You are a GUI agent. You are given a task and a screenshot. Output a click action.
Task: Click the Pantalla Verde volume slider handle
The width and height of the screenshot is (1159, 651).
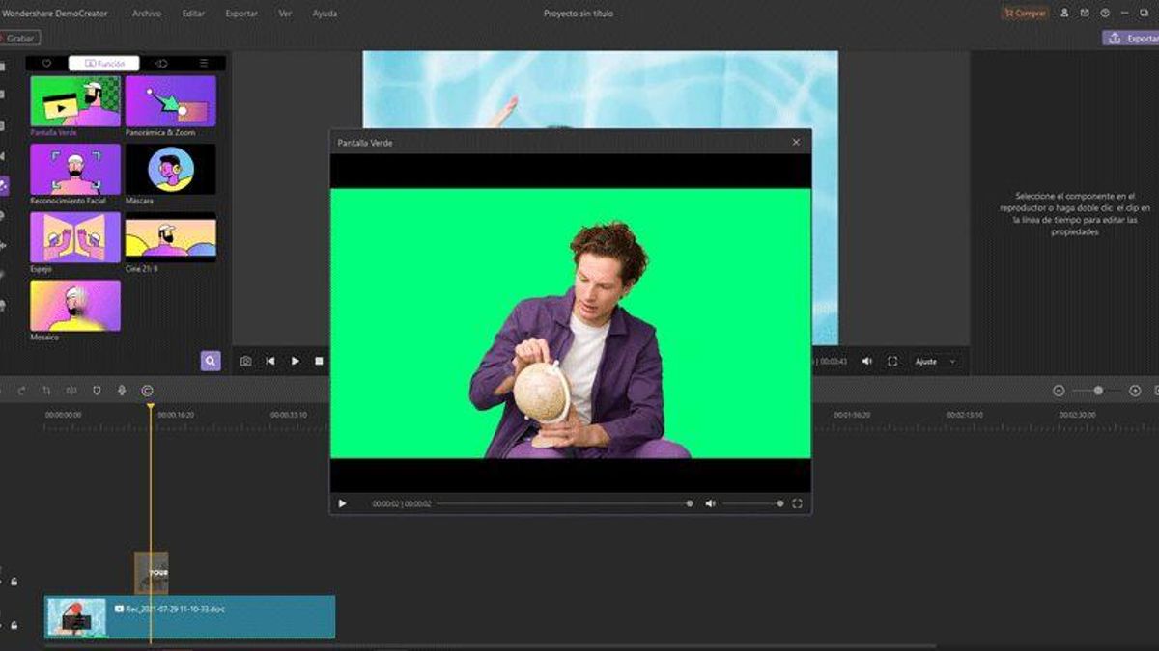780,503
